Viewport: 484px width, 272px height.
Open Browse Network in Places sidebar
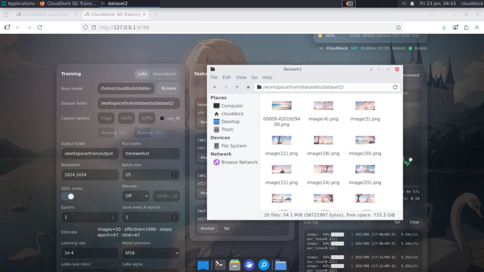pos(239,162)
